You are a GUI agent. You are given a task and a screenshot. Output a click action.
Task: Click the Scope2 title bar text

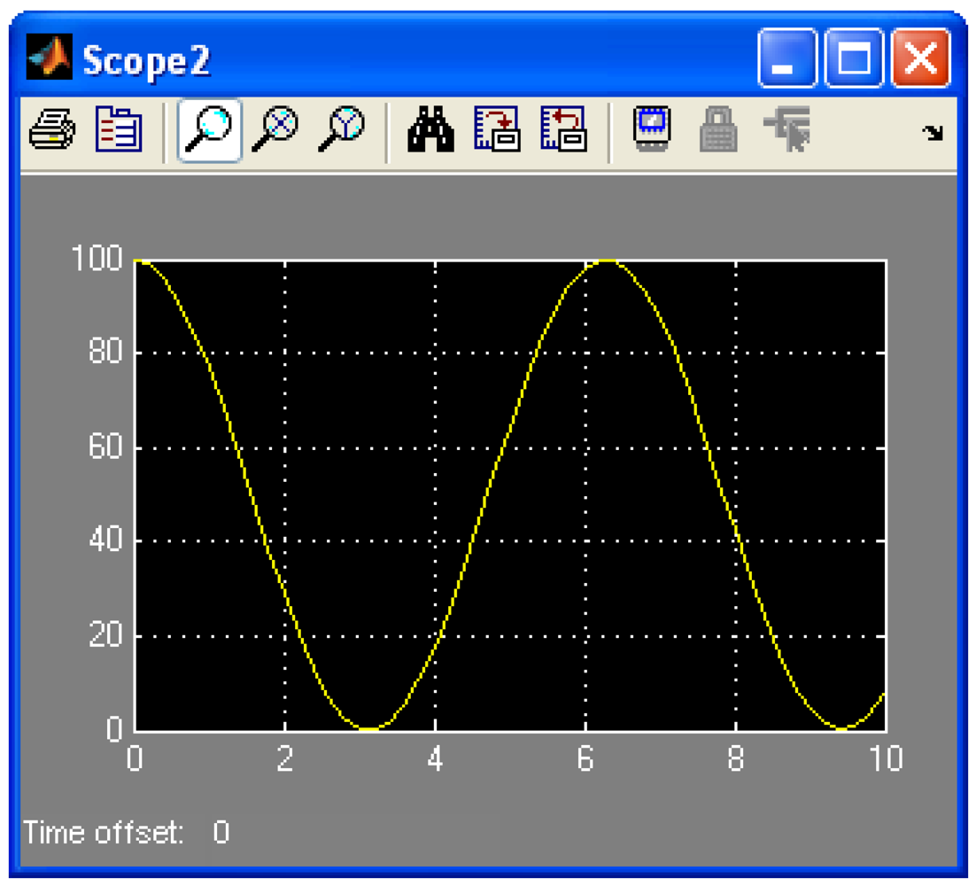pos(146,60)
